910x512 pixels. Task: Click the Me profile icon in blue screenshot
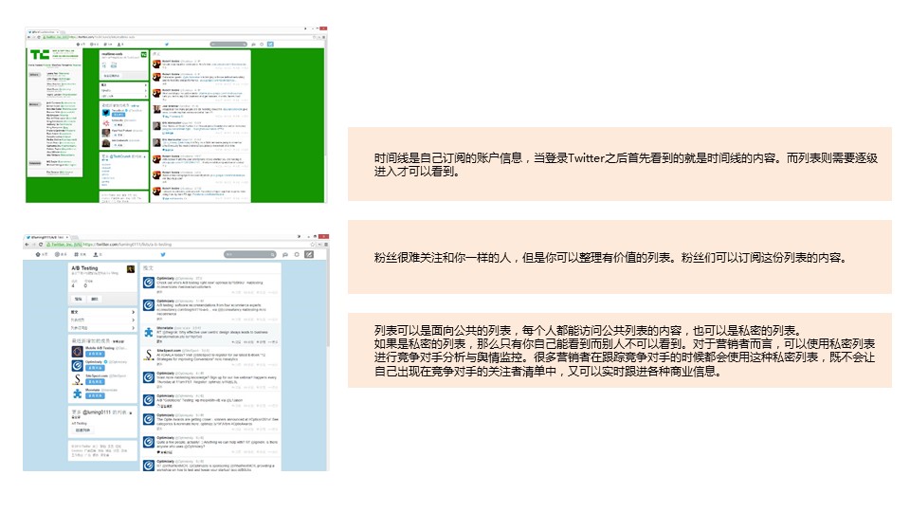[95, 255]
